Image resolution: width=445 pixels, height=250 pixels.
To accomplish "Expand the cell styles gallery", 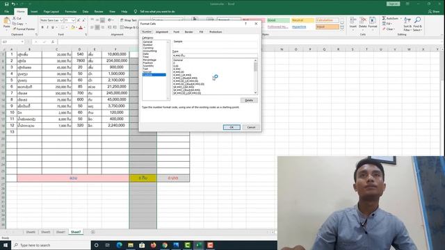I will [342, 29].
